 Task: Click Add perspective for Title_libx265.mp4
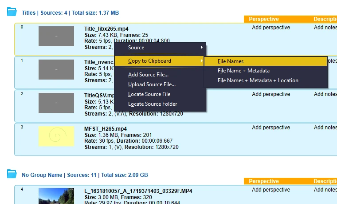point(271,28)
